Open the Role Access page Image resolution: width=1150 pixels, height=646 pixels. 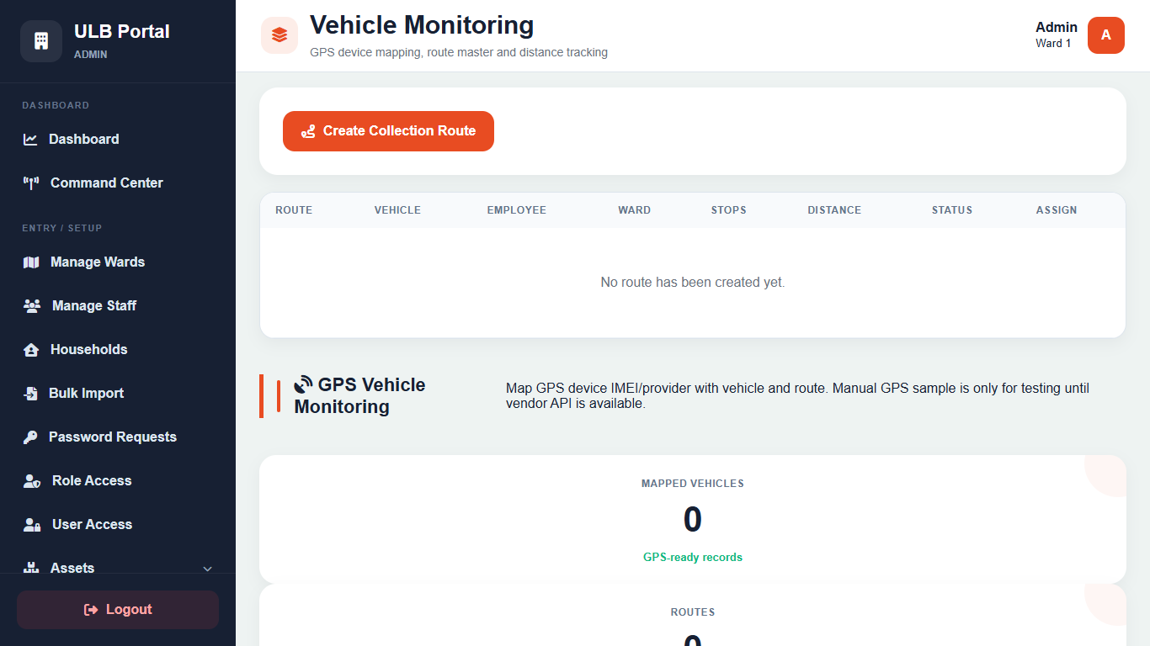(x=118, y=481)
